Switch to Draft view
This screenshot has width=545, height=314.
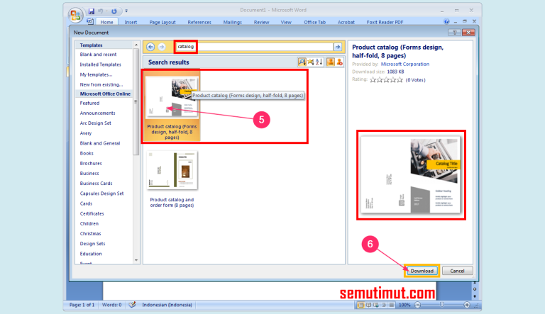[392, 305]
